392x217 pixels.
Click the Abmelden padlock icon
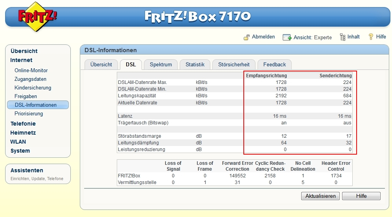(247, 37)
